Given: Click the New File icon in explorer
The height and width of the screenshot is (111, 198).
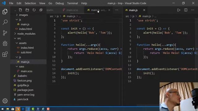Looking at the screenshot, I should click(x=20, y=10).
